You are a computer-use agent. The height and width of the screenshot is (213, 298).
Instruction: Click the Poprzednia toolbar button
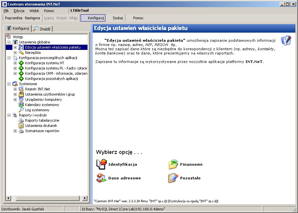tap(13, 18)
